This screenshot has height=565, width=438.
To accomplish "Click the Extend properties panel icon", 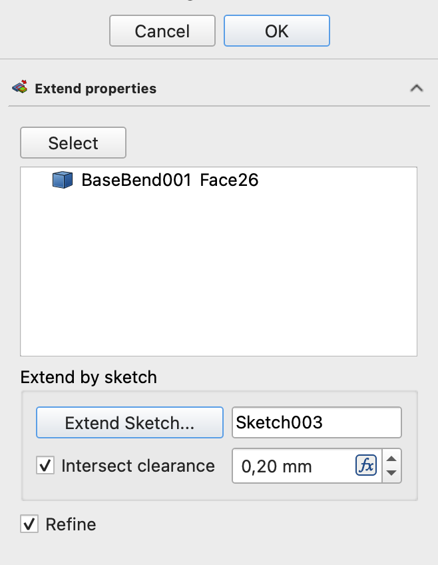I will (20, 87).
